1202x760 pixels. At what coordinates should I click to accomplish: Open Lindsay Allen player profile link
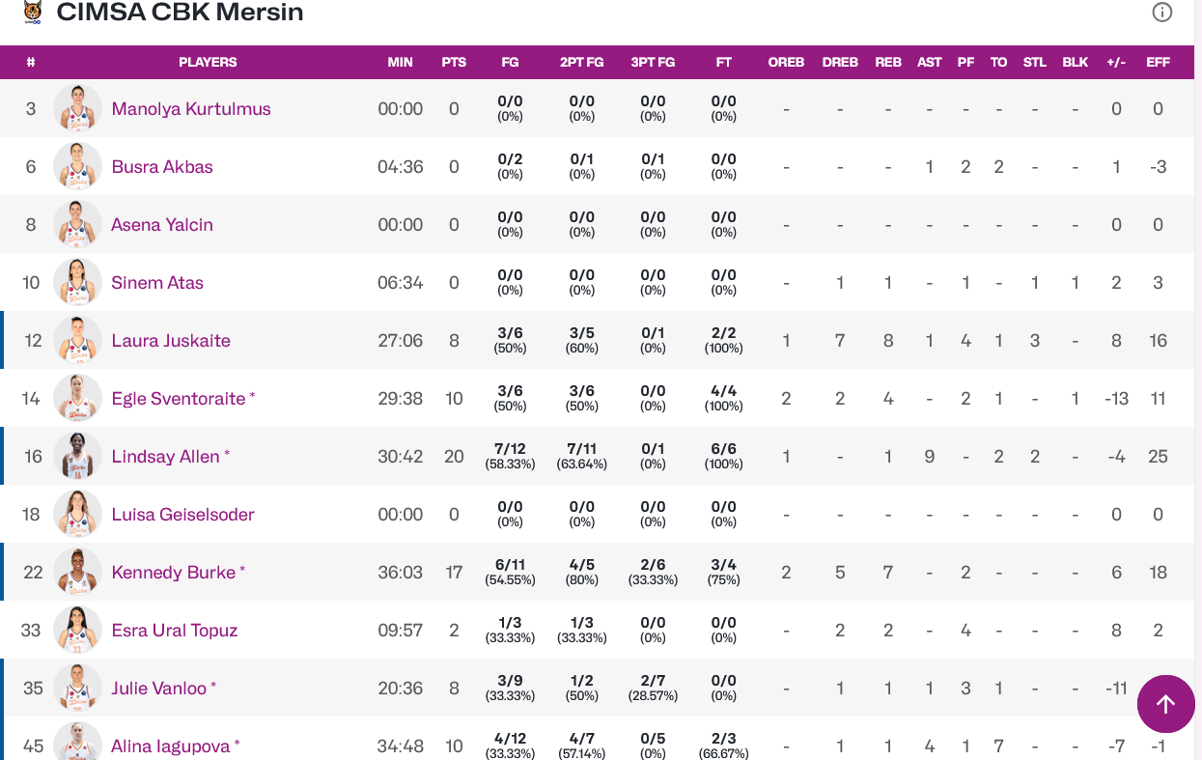(165, 457)
